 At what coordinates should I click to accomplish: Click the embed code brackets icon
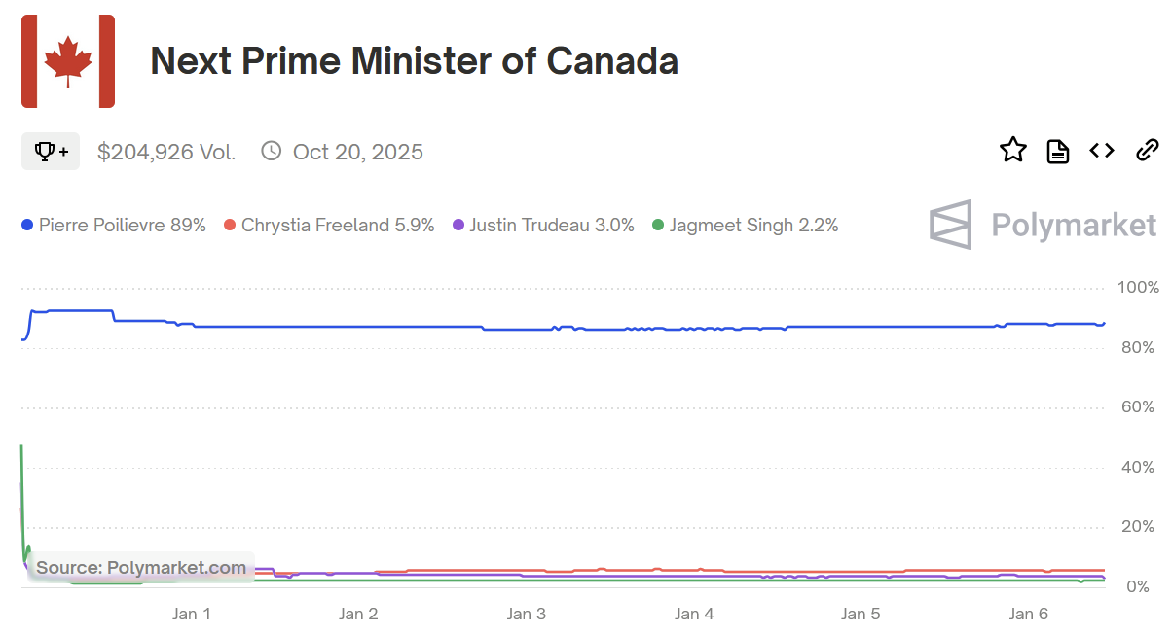point(1102,151)
